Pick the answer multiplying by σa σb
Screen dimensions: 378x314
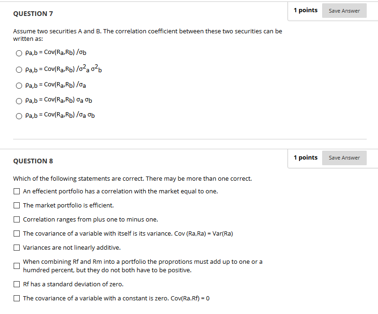[x=19, y=100]
